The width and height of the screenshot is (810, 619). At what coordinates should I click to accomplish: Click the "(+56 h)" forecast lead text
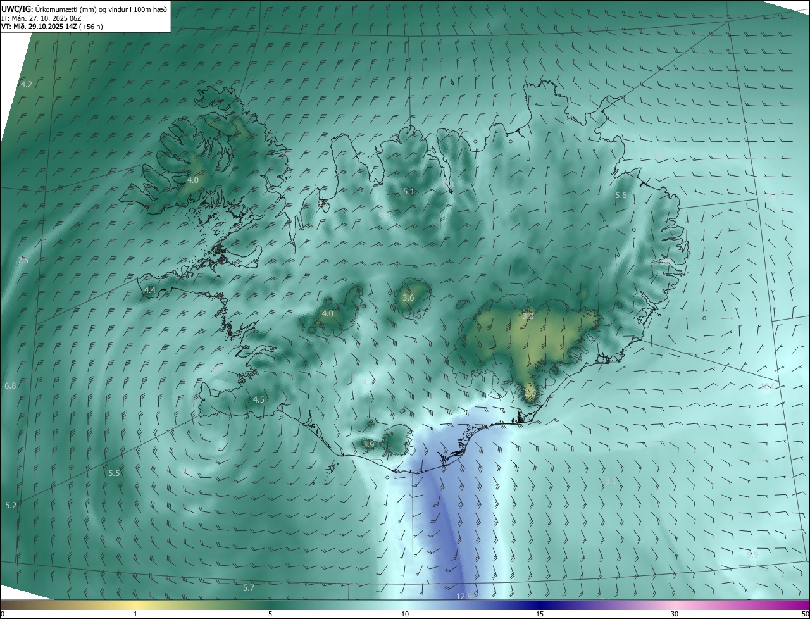point(90,27)
